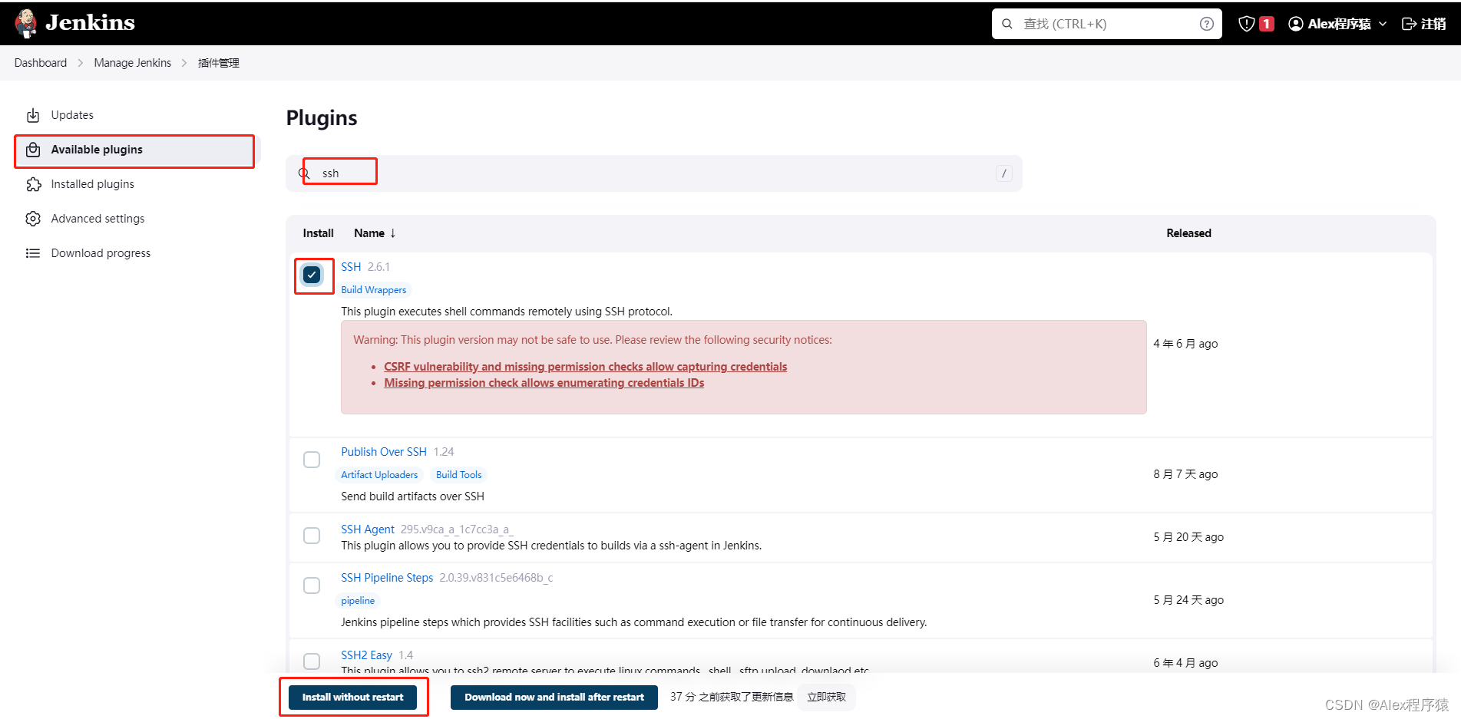
Task: Click the search magnifier icon in header
Action: (1007, 24)
